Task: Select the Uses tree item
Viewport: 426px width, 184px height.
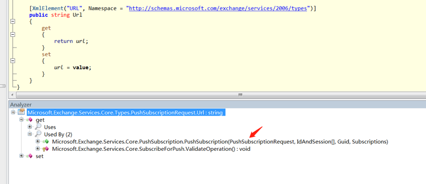Action: pyautogui.click(x=50, y=127)
